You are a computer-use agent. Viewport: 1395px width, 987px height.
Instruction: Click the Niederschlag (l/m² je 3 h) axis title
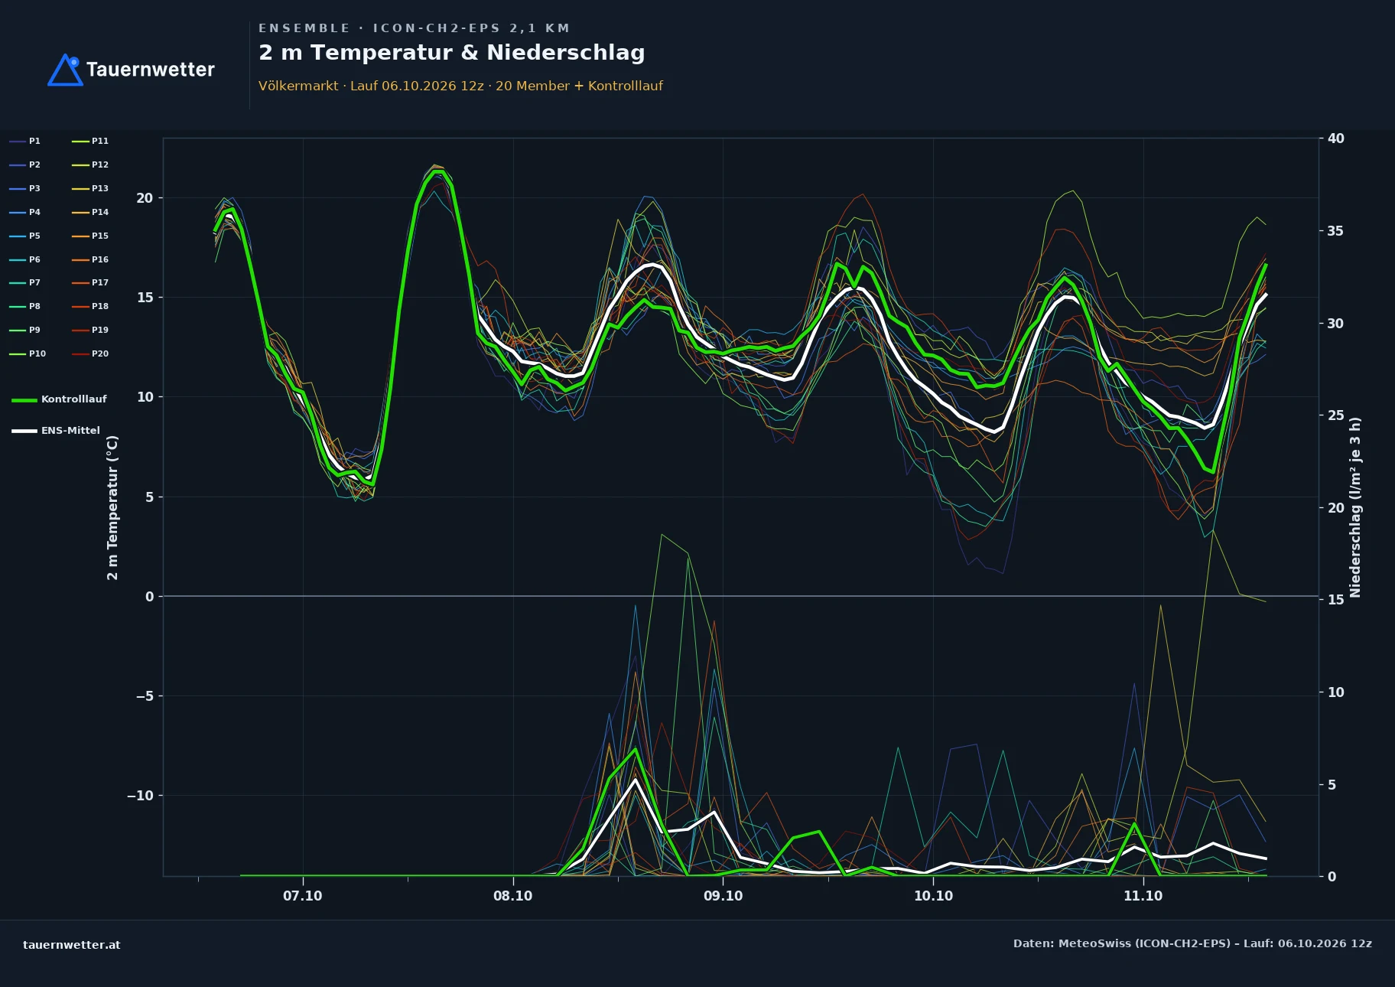point(1355,507)
